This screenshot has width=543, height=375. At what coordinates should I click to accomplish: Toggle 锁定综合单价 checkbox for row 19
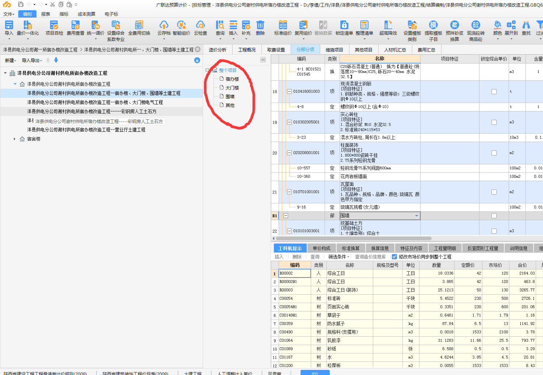tap(494, 122)
